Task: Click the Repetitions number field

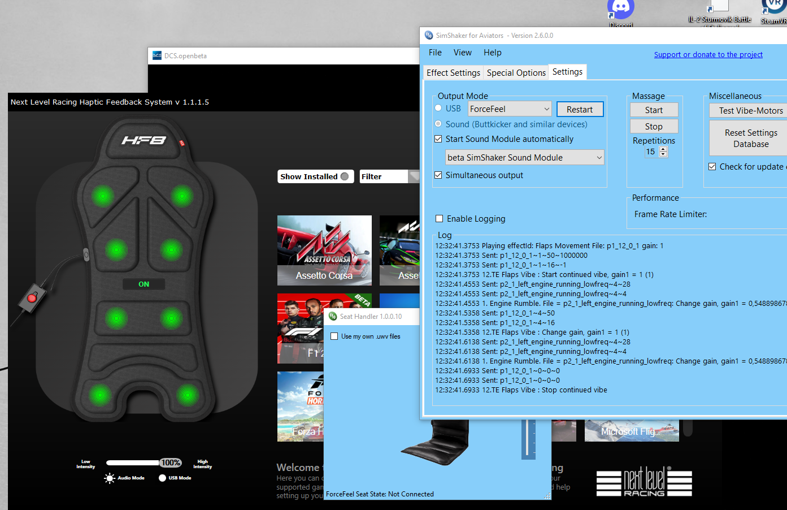Action: tap(651, 152)
